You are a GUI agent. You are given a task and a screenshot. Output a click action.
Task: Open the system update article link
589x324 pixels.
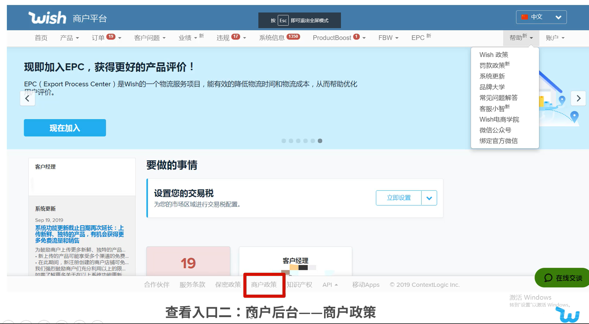point(79,234)
